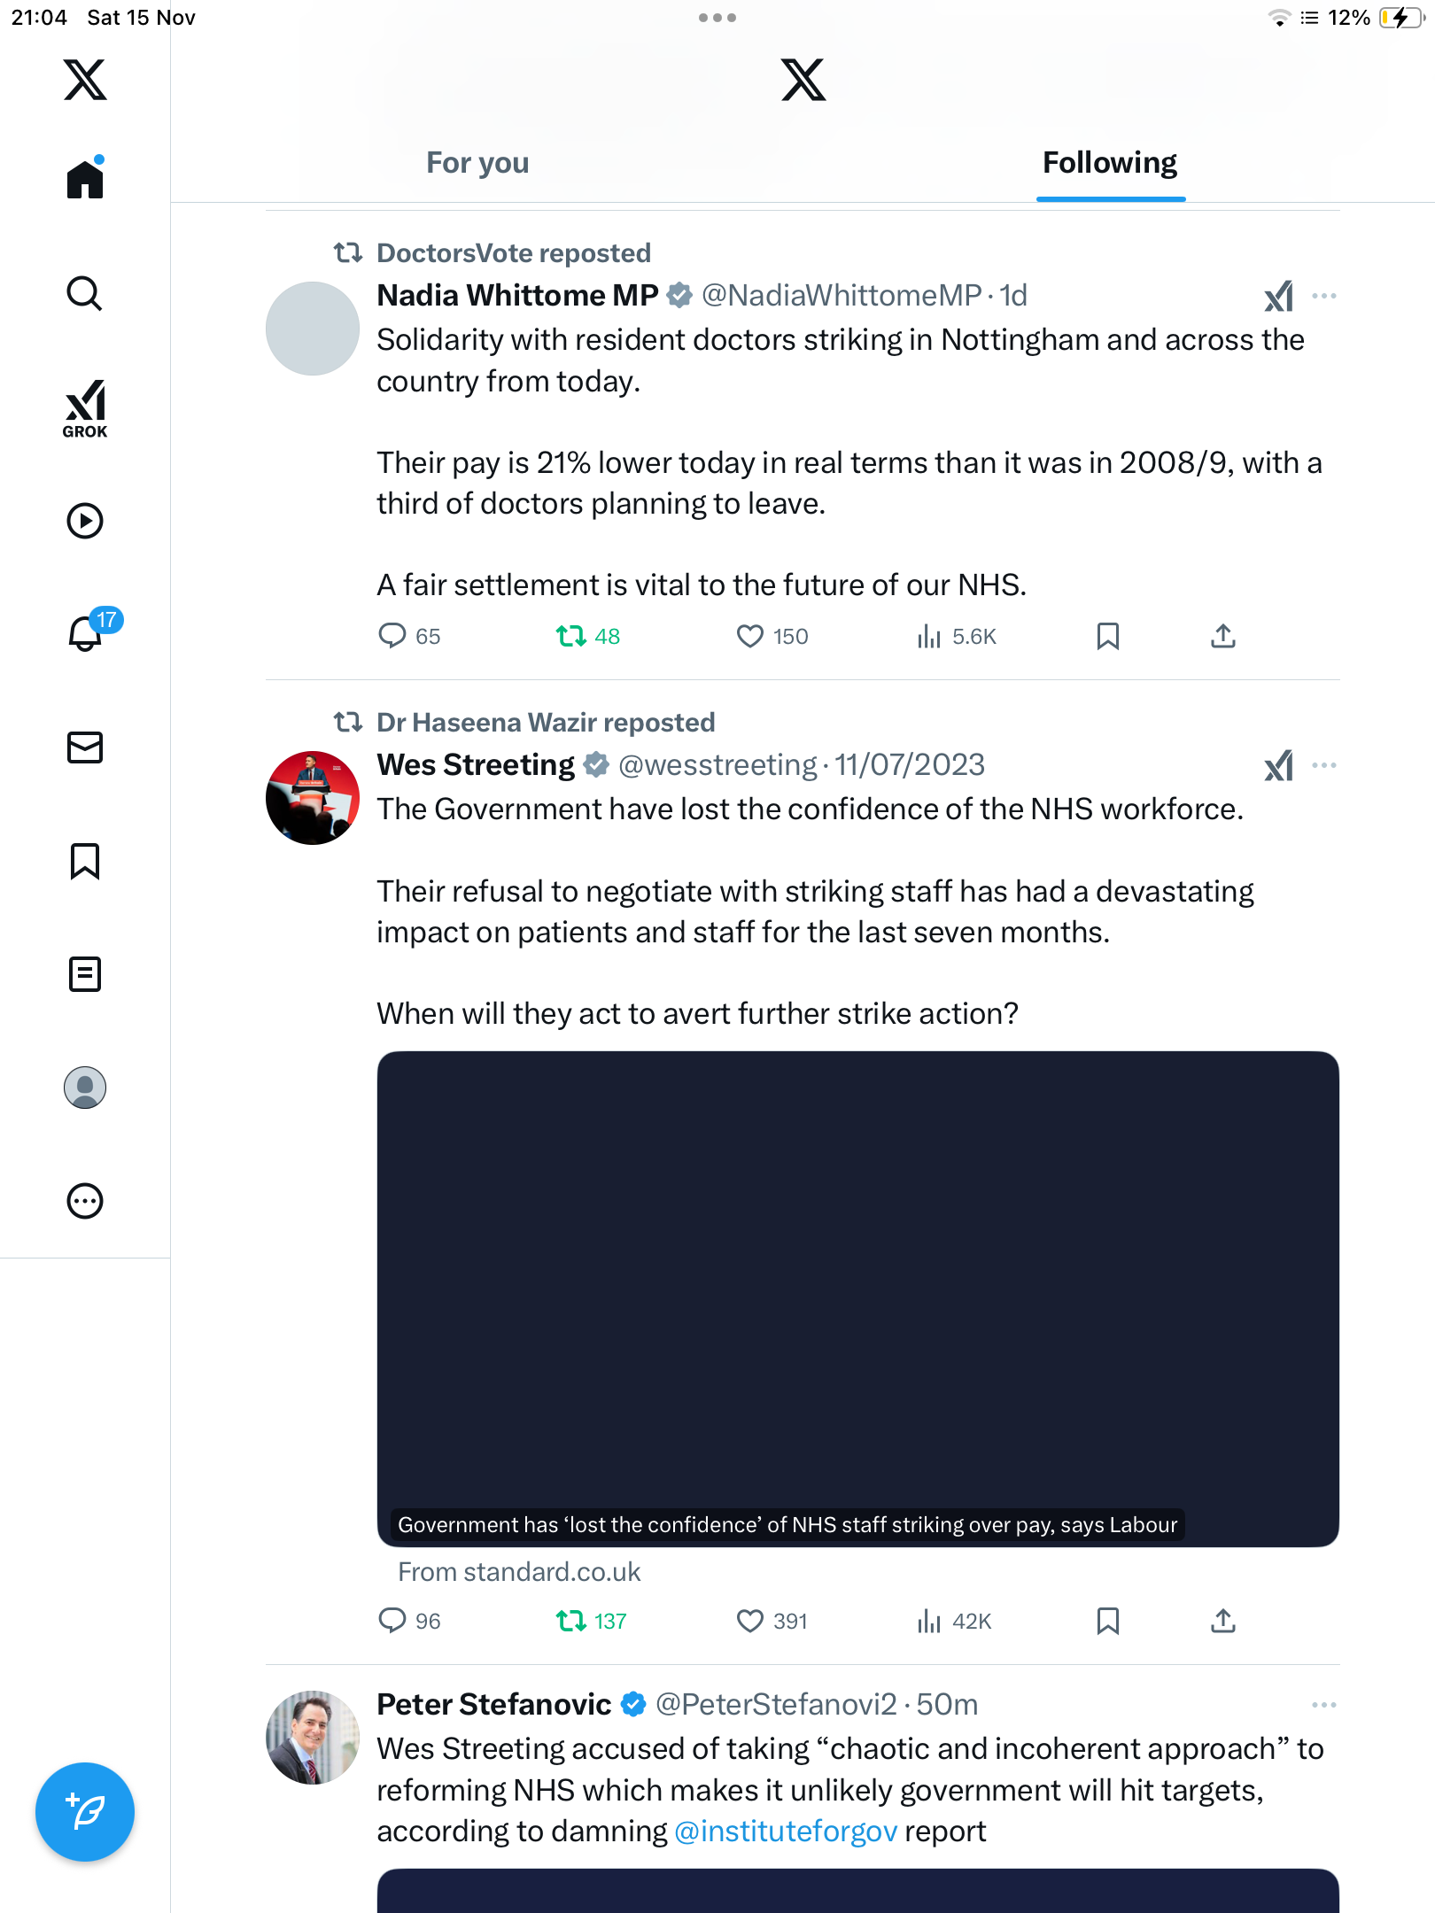Open more options on Wes Streeting's post

coord(1323,765)
